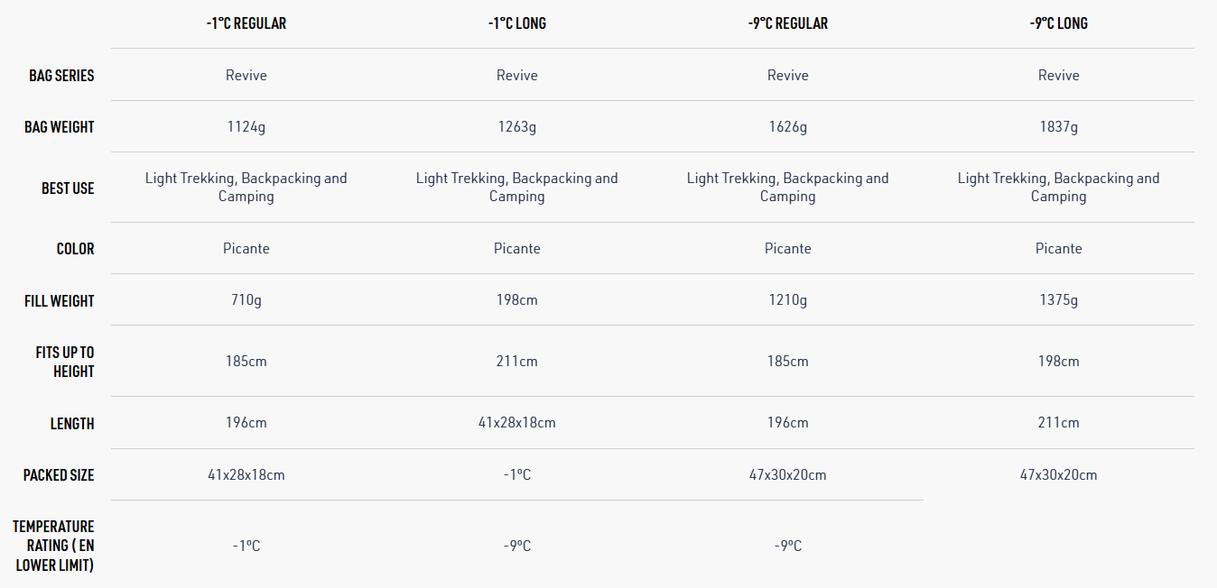The width and height of the screenshot is (1217, 588).
Task: Click the 1124g bag weight value
Action: [246, 127]
